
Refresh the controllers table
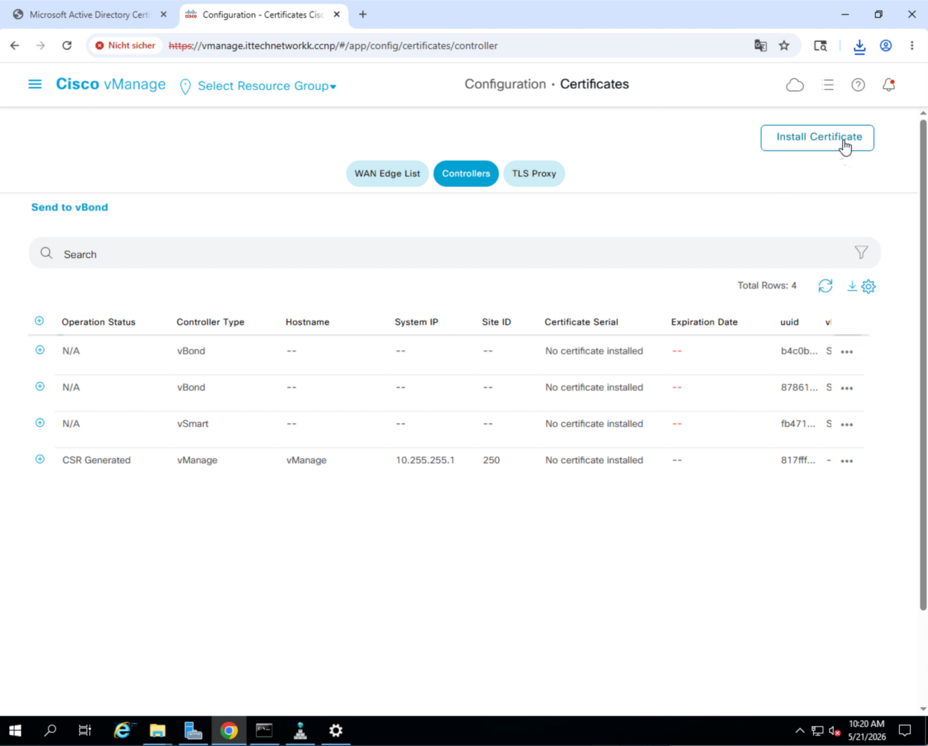tap(825, 286)
